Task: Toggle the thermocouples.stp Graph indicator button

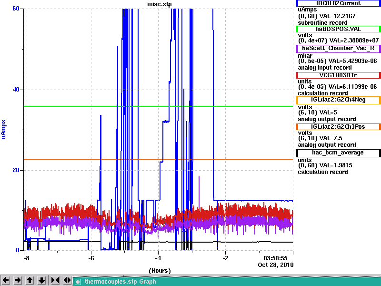Action: click(x=78, y=282)
